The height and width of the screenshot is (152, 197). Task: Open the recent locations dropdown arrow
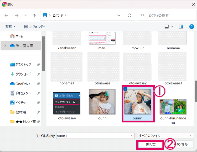click(x=25, y=16)
